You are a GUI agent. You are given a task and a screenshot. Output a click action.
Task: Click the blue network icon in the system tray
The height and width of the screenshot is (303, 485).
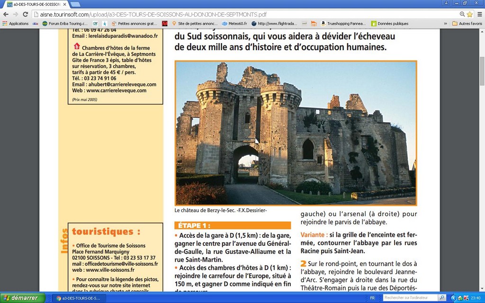(x=454, y=298)
